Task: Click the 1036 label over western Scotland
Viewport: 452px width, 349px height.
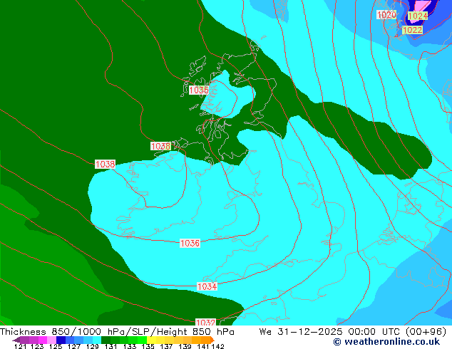Action: (199, 90)
